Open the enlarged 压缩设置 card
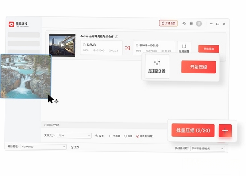246x176 pixels. click(x=157, y=66)
